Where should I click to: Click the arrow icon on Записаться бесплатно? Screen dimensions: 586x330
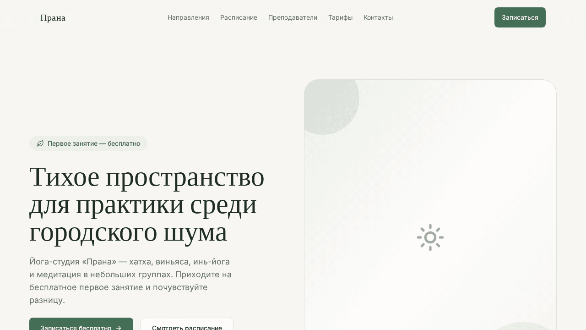[x=119, y=328]
